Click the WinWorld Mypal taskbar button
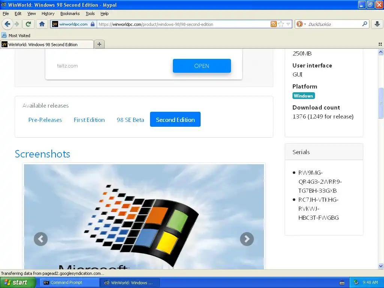 (x=130, y=283)
